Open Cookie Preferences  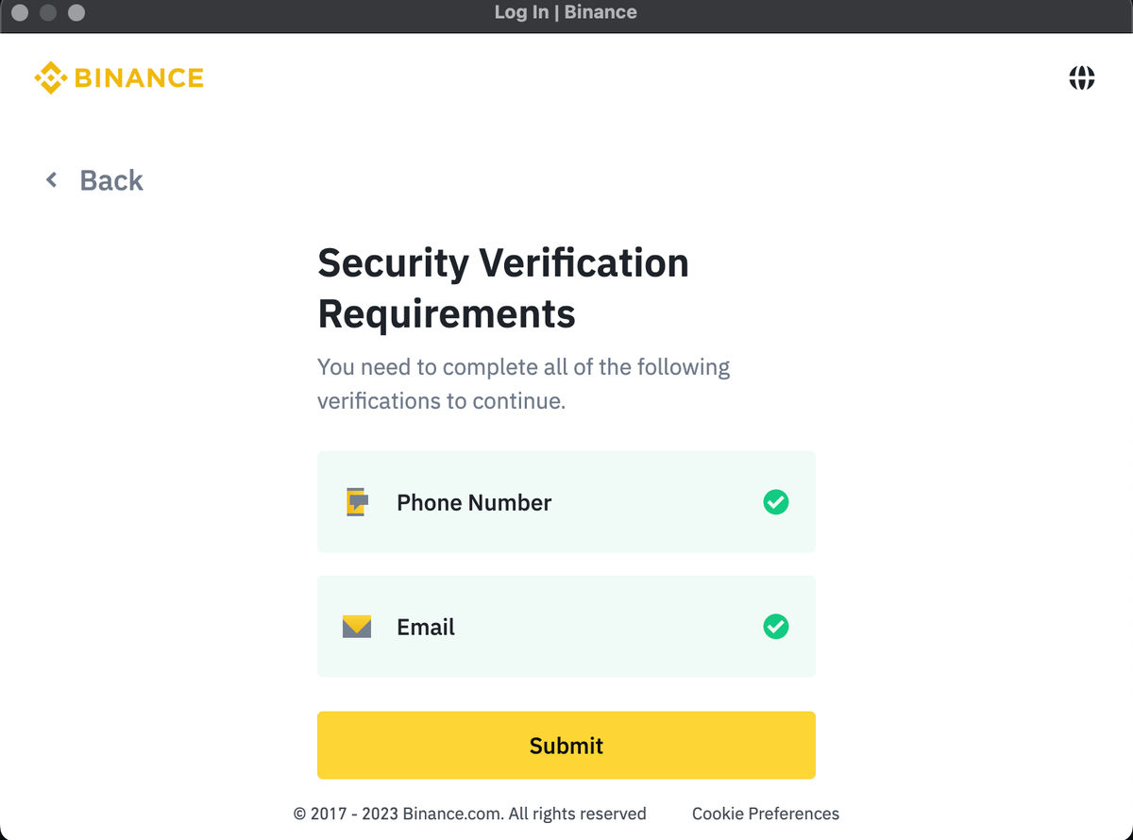[x=765, y=813]
